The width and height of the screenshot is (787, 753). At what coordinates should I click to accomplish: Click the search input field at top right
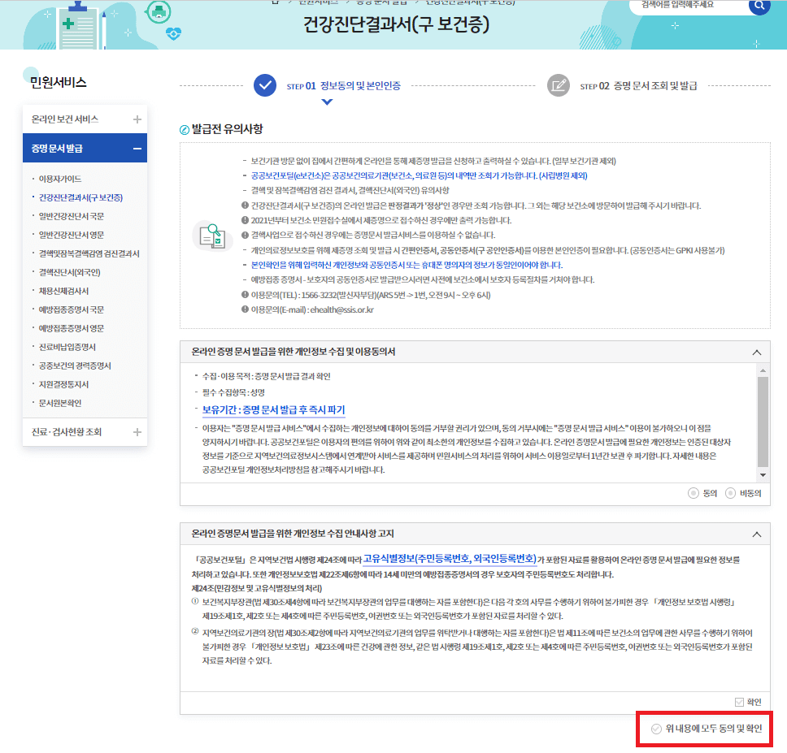point(691,7)
